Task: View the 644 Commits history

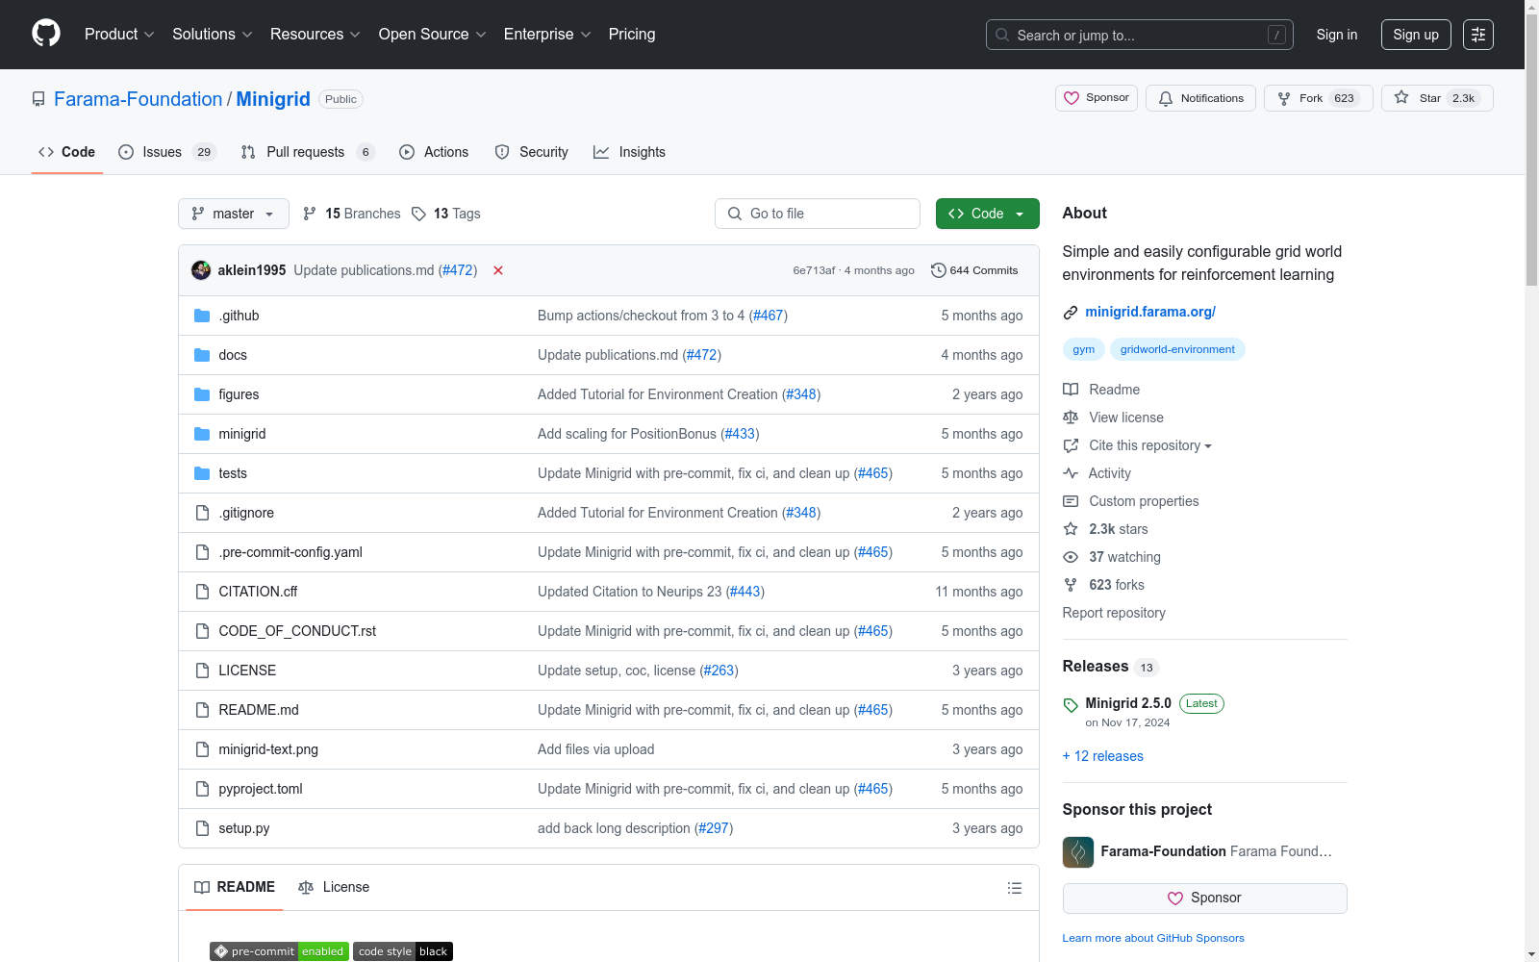Action: point(974,270)
